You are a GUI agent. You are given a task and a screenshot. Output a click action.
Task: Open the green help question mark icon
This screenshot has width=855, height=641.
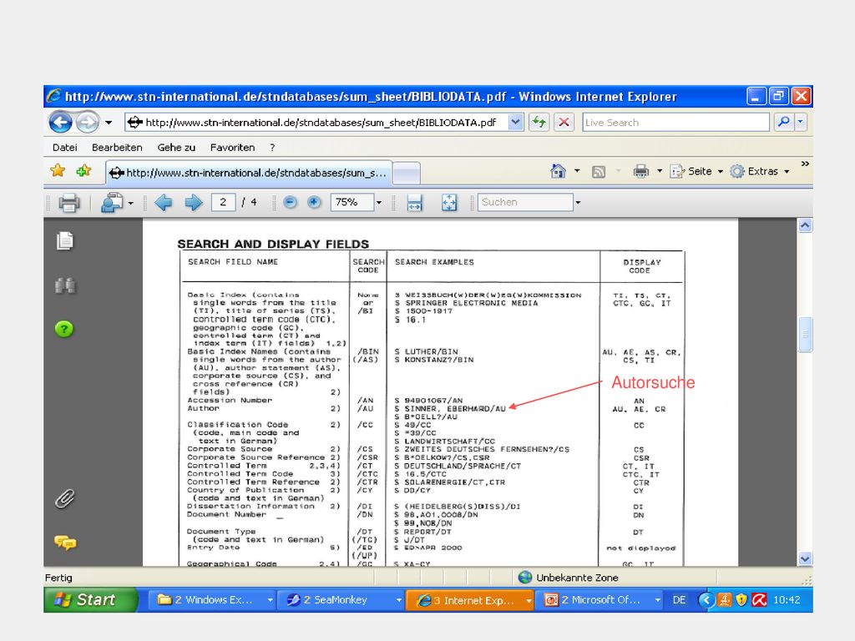pyautogui.click(x=64, y=329)
